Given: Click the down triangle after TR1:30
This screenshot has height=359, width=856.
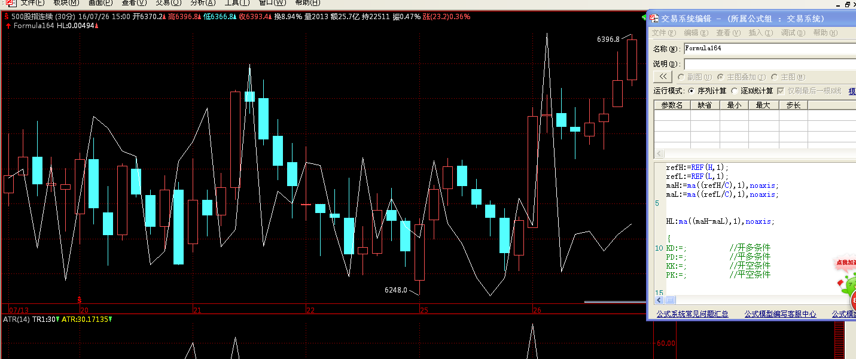Looking at the screenshot, I should [x=58, y=320].
